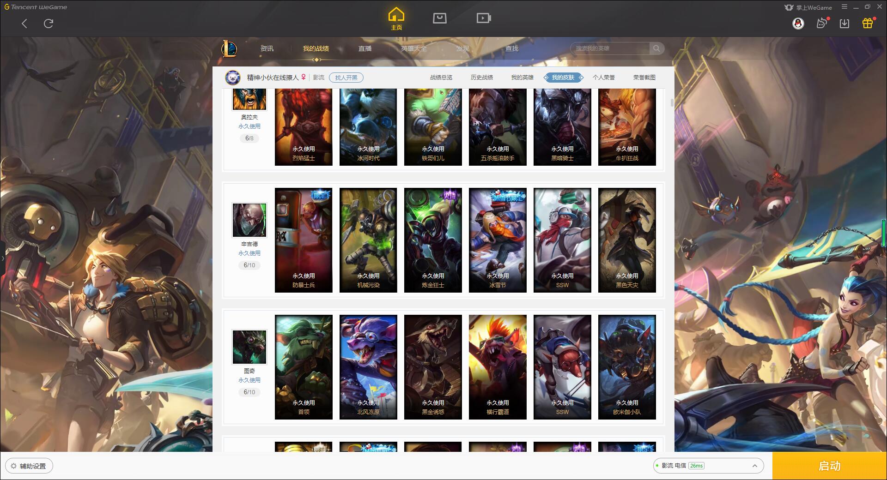Click the 图奇 champion portrait
887x480 pixels.
coord(249,347)
